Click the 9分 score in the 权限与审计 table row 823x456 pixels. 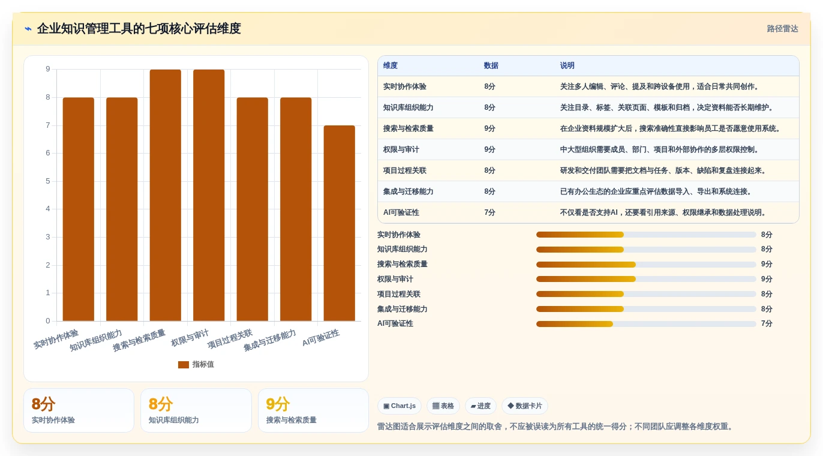pyautogui.click(x=490, y=149)
